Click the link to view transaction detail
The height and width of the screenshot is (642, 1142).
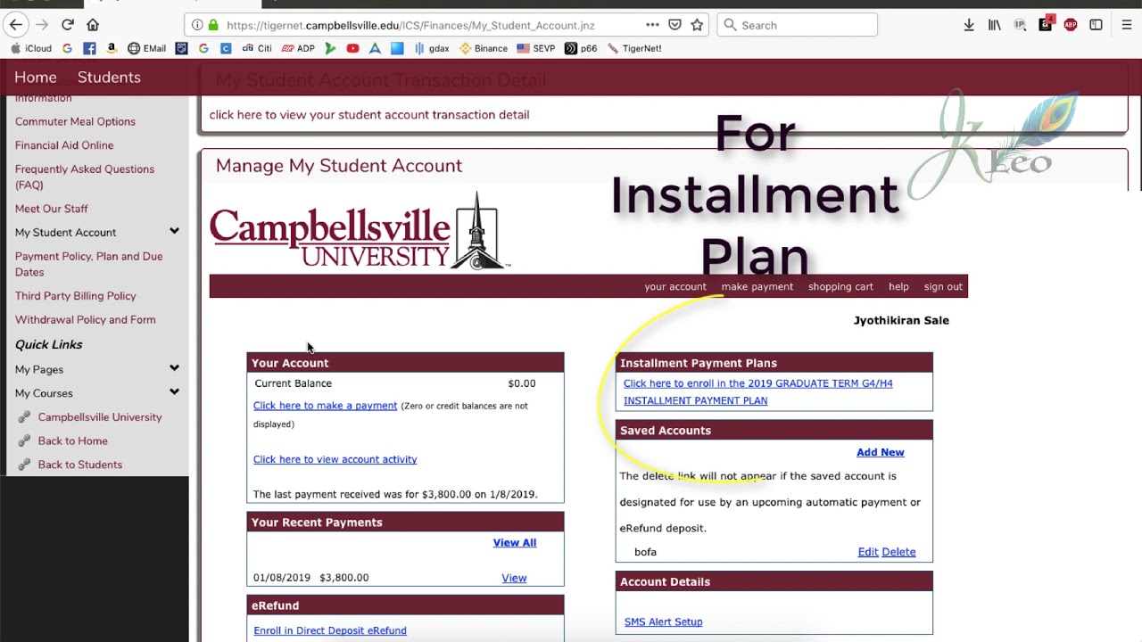coord(369,114)
